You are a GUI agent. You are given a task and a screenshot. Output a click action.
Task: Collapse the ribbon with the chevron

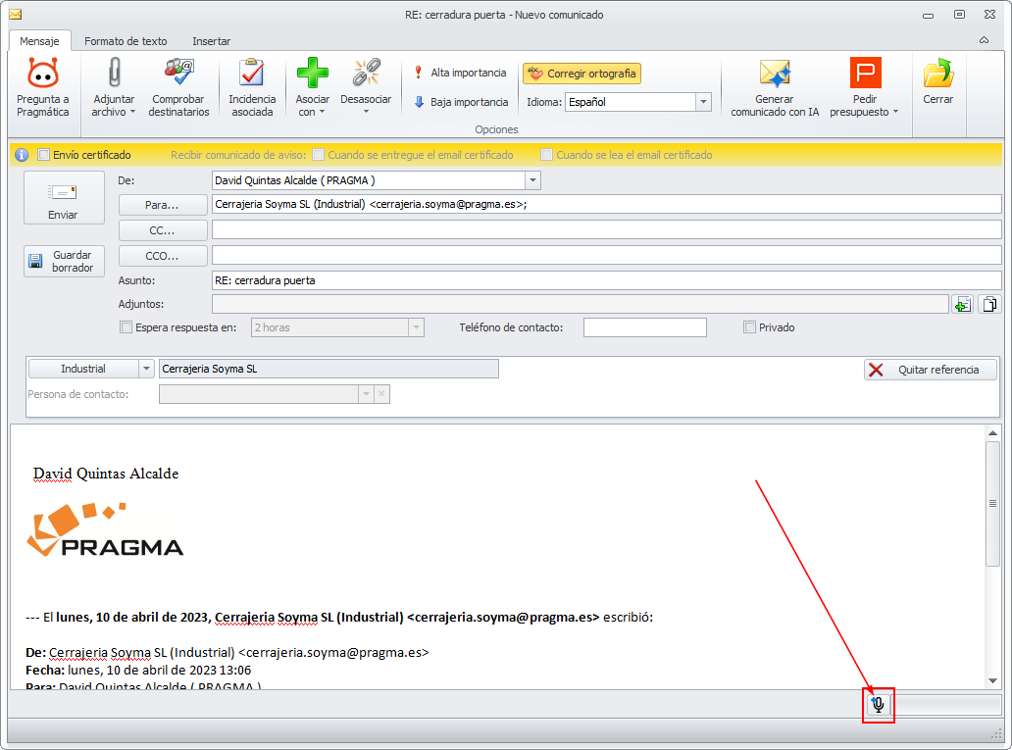pyautogui.click(x=984, y=40)
